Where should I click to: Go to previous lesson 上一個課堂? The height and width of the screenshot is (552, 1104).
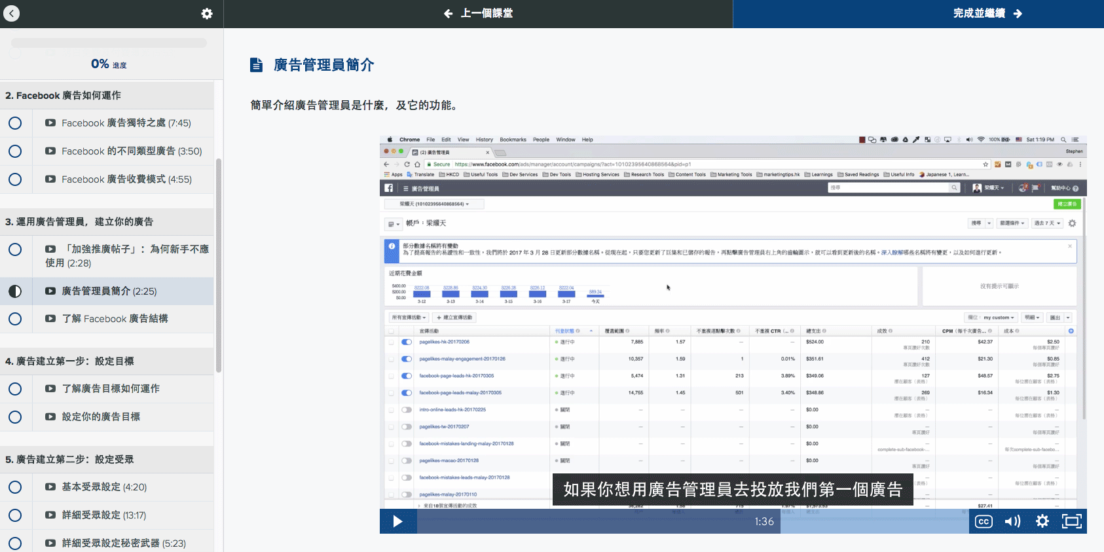pos(478,14)
